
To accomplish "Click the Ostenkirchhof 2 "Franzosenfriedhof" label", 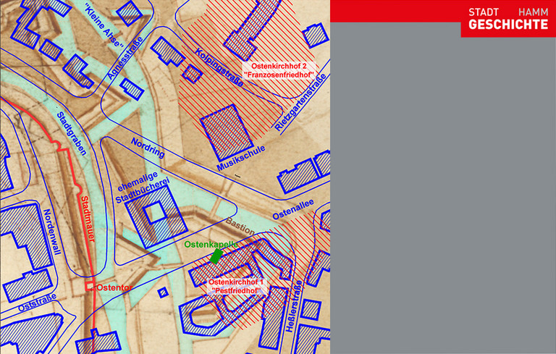I will 279,70.
